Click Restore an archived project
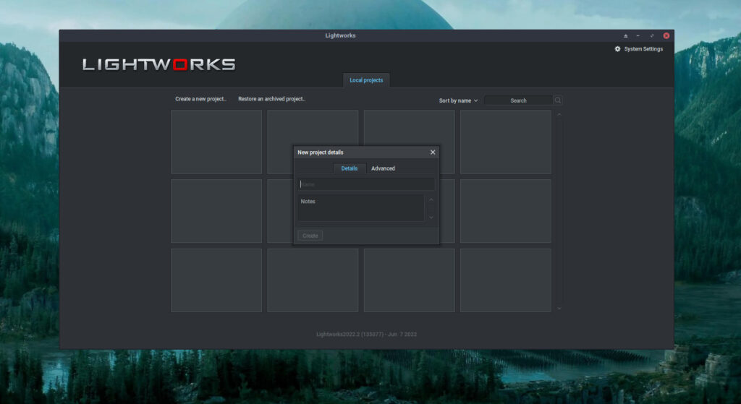The image size is (741, 404). 272,99
